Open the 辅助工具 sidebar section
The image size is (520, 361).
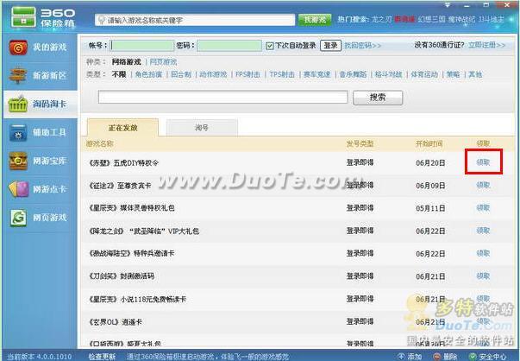pos(41,133)
